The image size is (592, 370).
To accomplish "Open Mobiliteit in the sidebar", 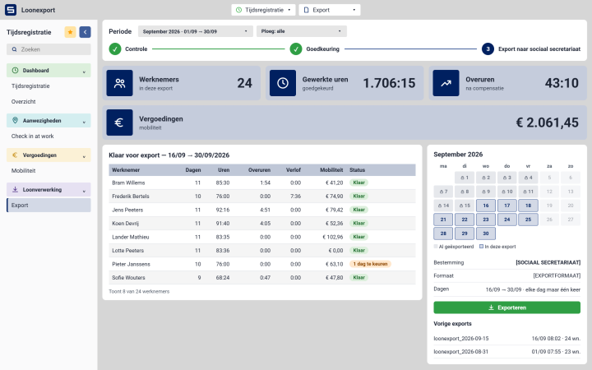I will pos(49,171).
